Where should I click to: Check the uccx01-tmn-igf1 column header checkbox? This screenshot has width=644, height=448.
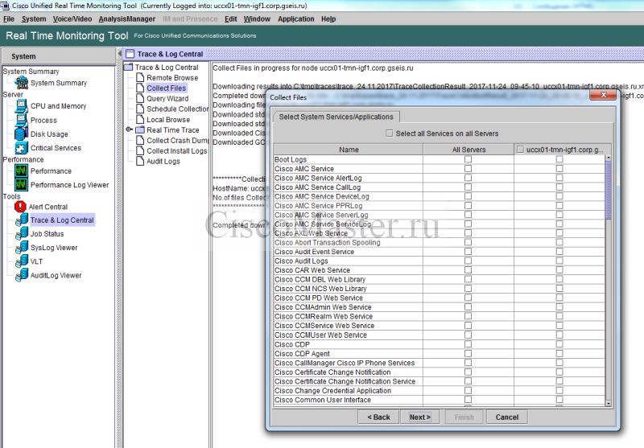(520, 150)
